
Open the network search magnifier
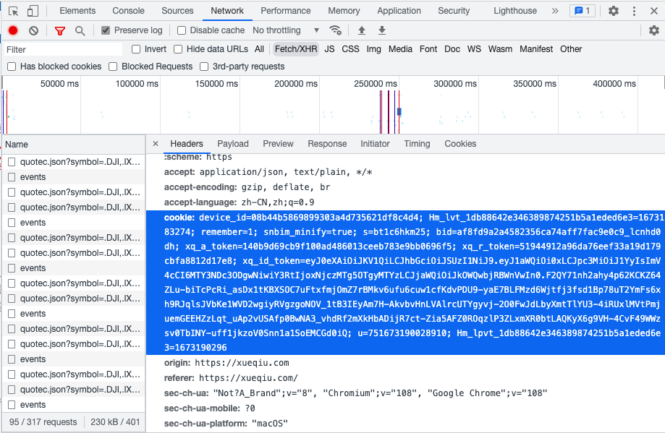pos(80,30)
